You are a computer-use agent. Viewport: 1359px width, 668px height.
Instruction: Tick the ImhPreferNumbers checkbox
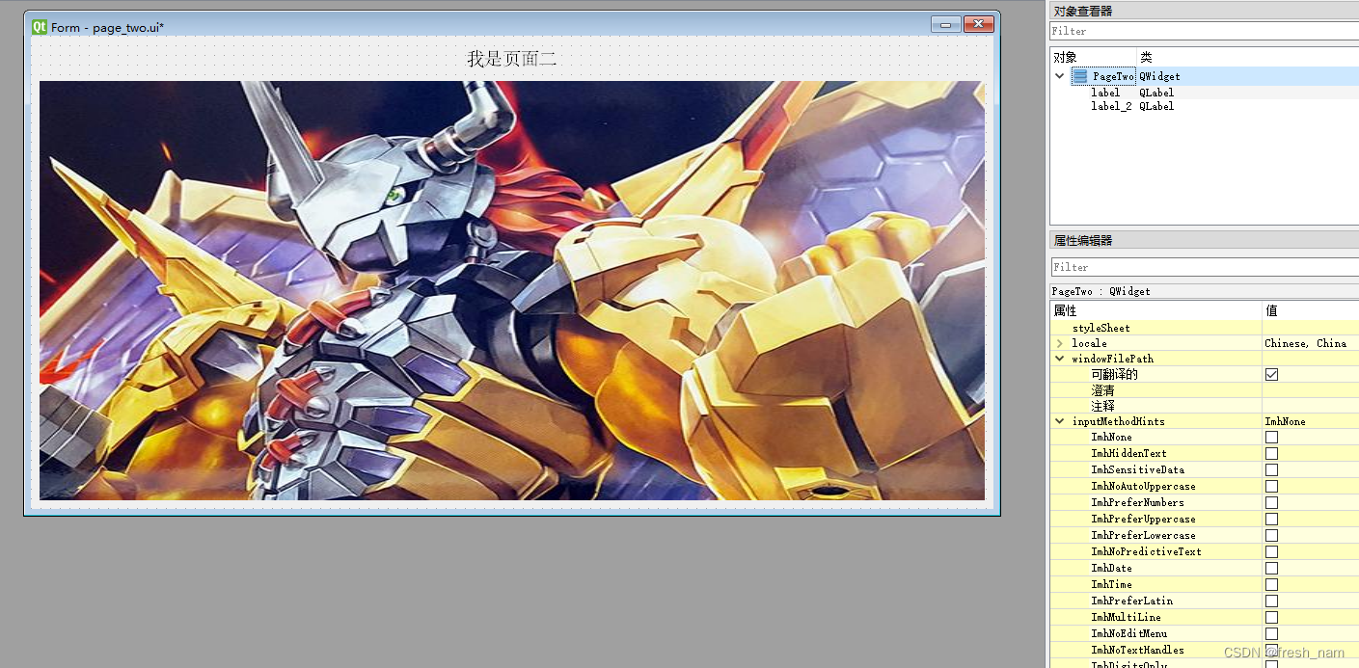(1271, 502)
